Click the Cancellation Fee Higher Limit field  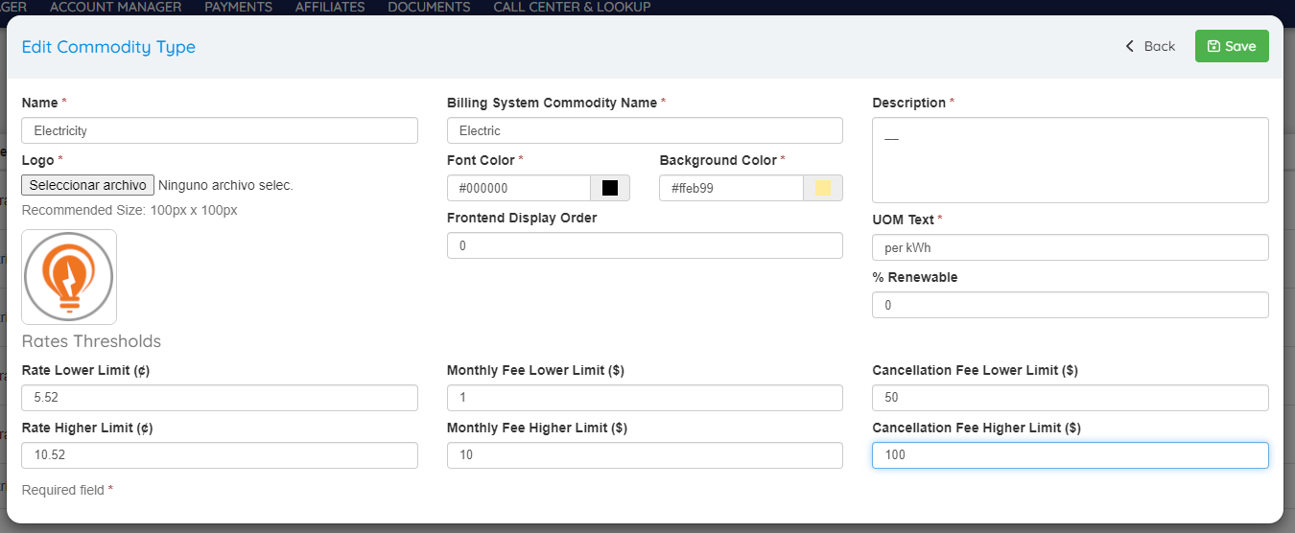[x=1071, y=455]
